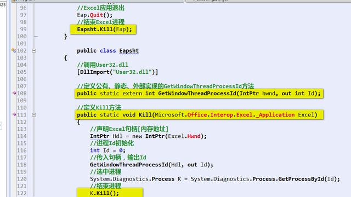Click the comment '//选中进程'
This screenshot has height=197, width=351.
[105, 172]
